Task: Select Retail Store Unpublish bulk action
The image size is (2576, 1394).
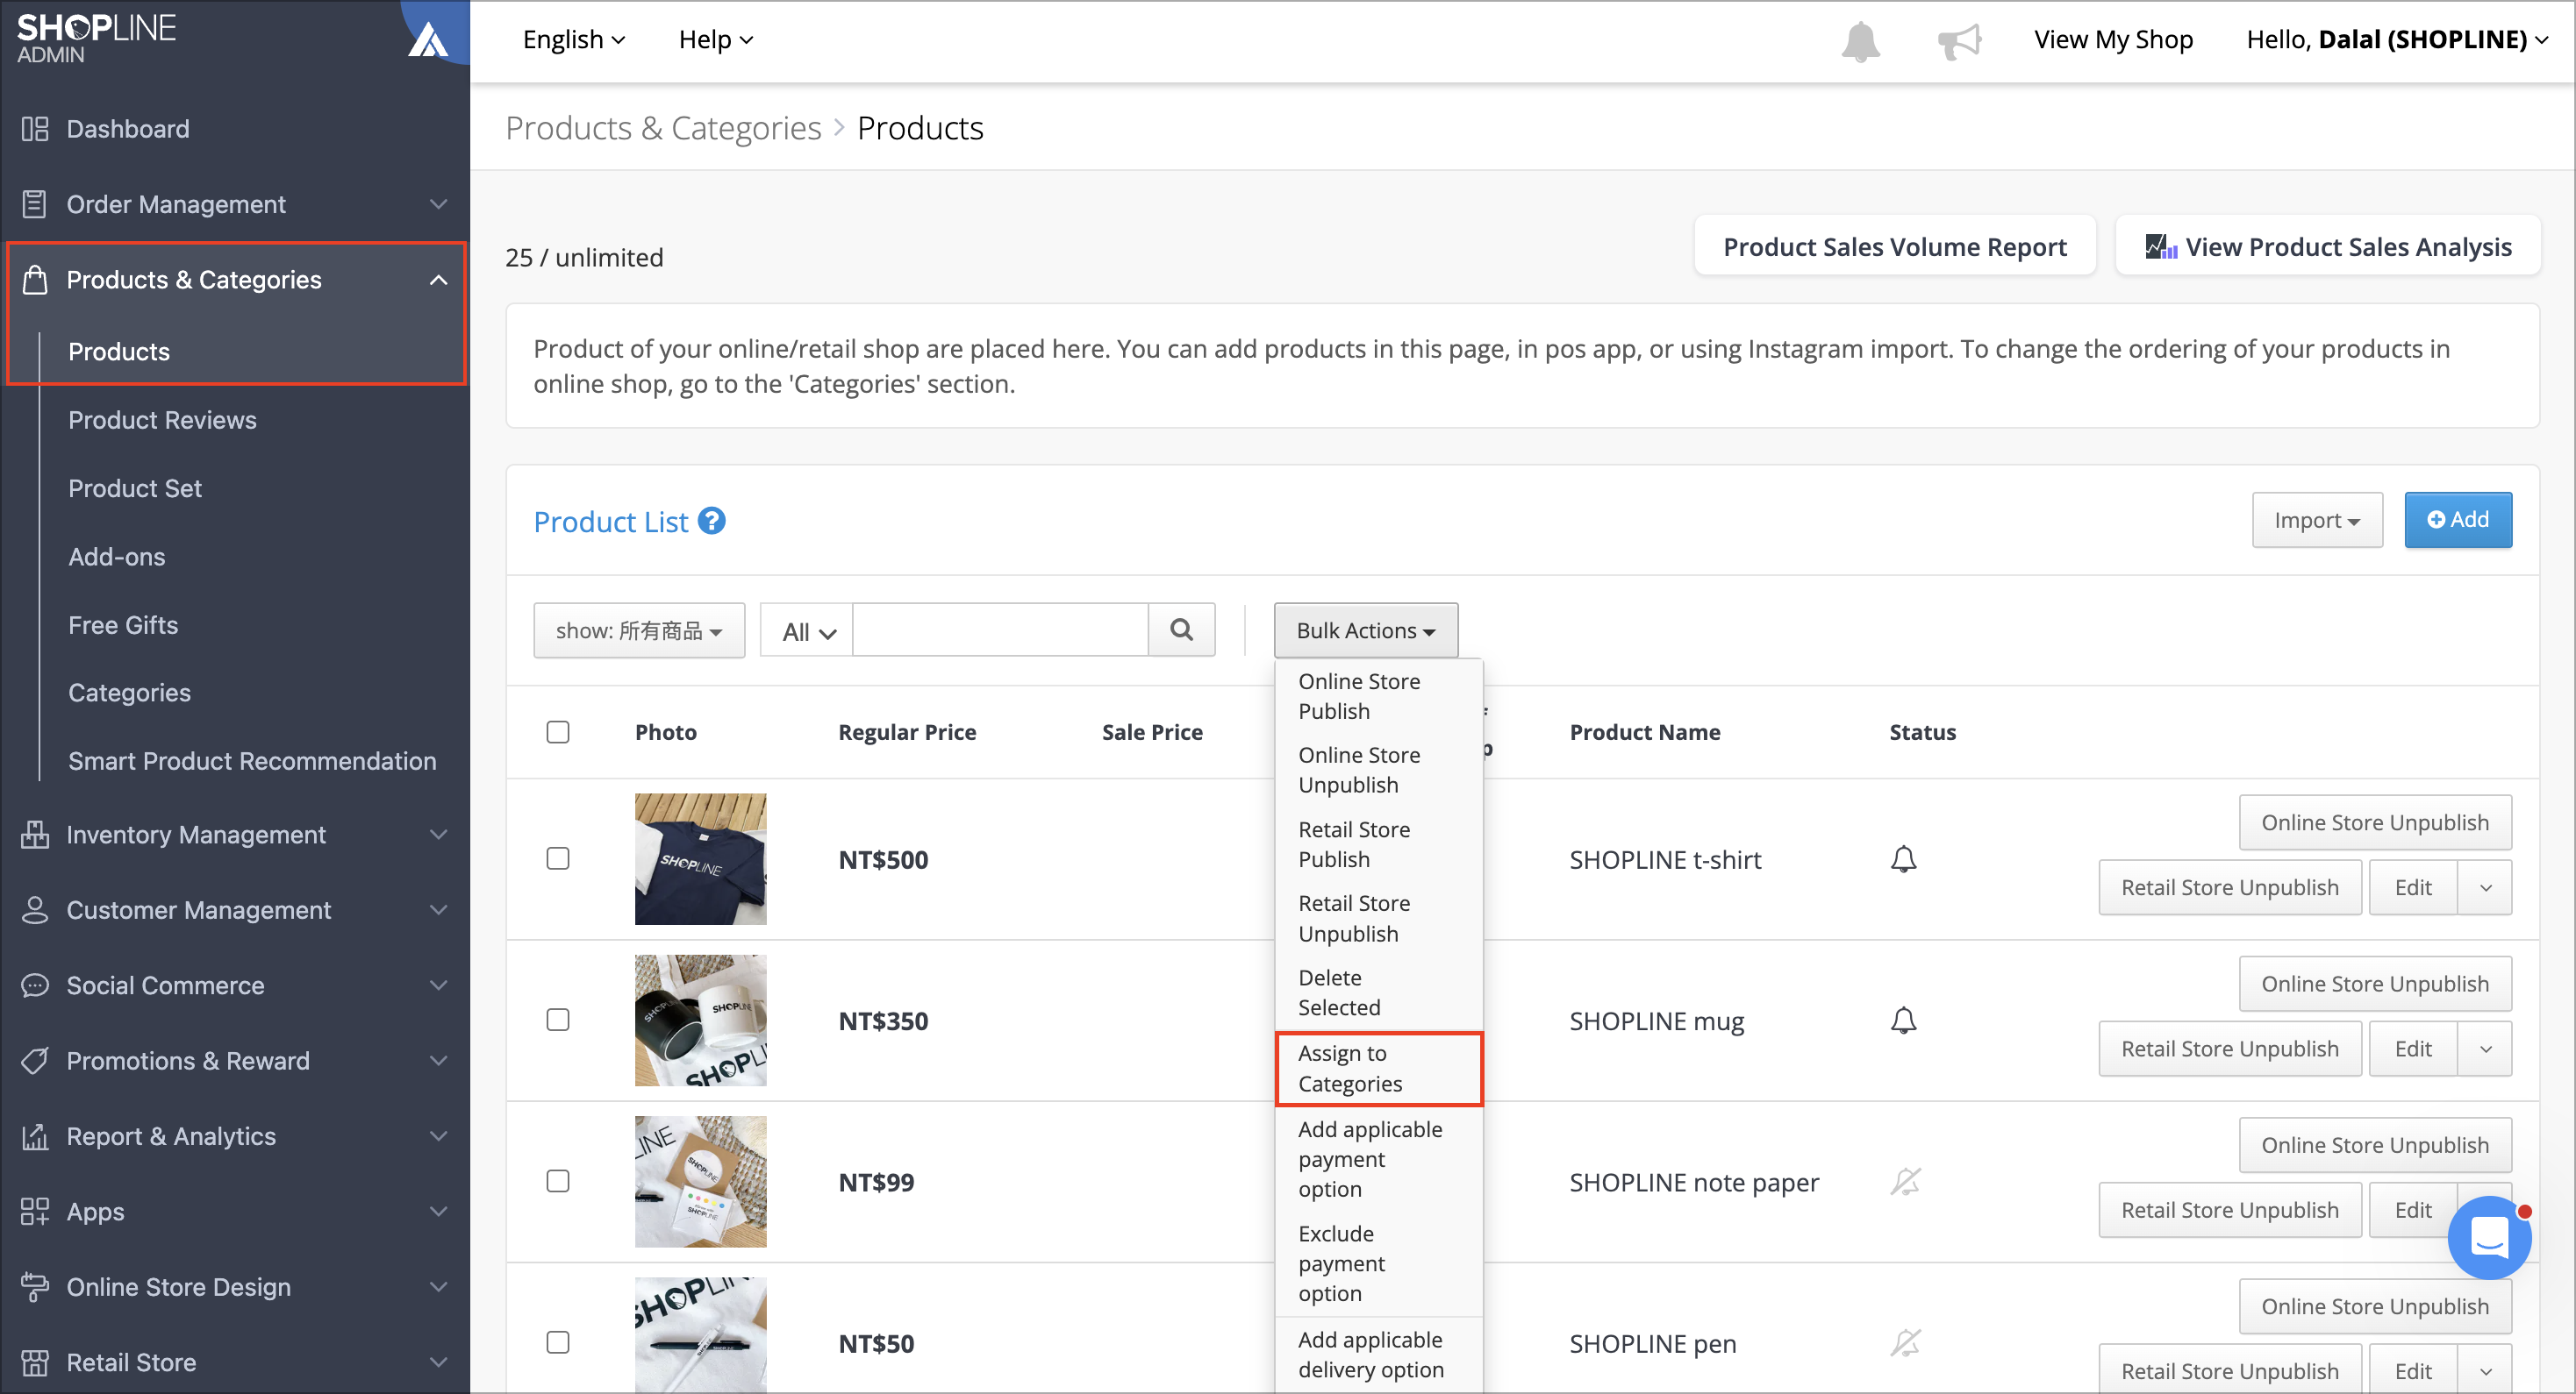Action: [x=1379, y=918]
